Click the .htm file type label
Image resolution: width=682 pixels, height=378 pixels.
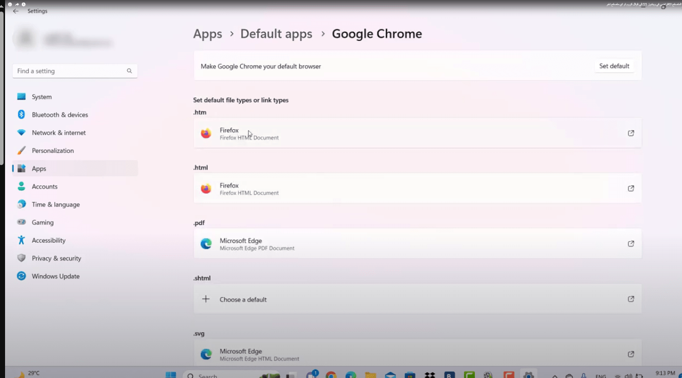200,112
